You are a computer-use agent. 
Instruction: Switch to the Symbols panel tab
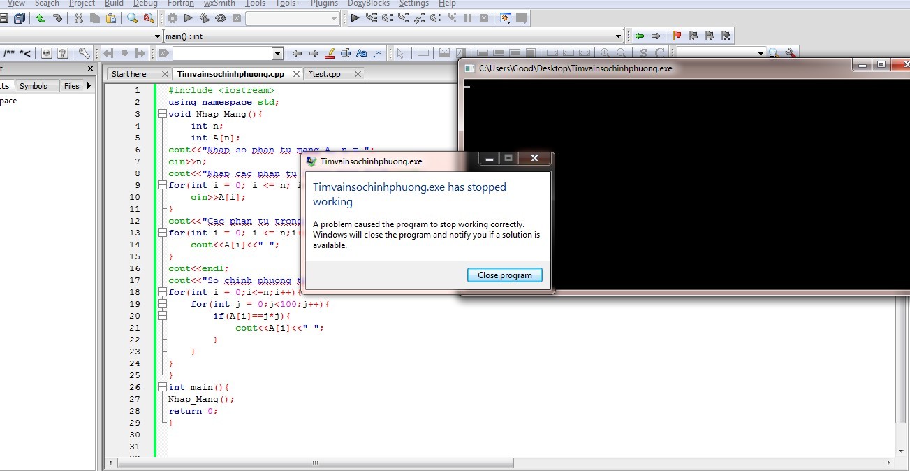click(x=34, y=86)
